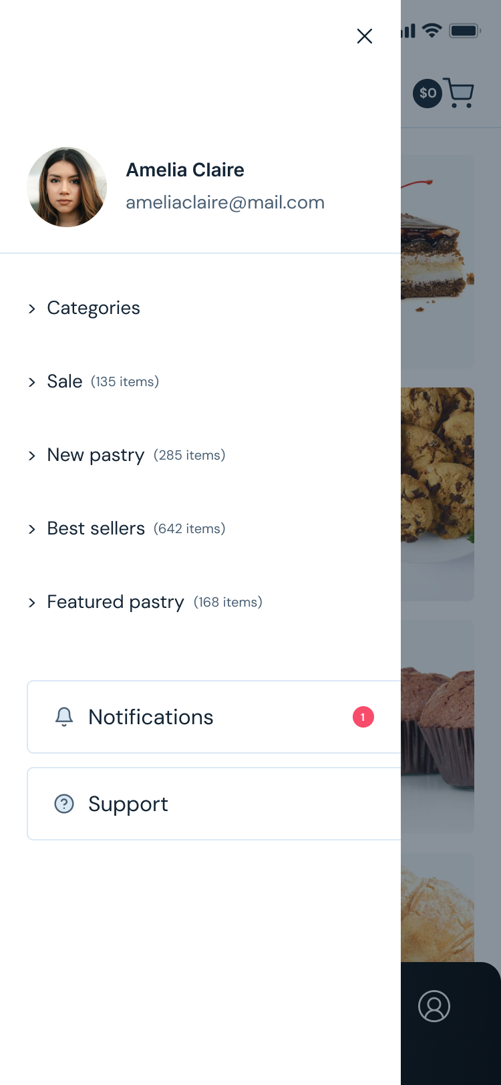Expand the Categories chevron
Screen dimensions: 501x1085
tap(32, 308)
